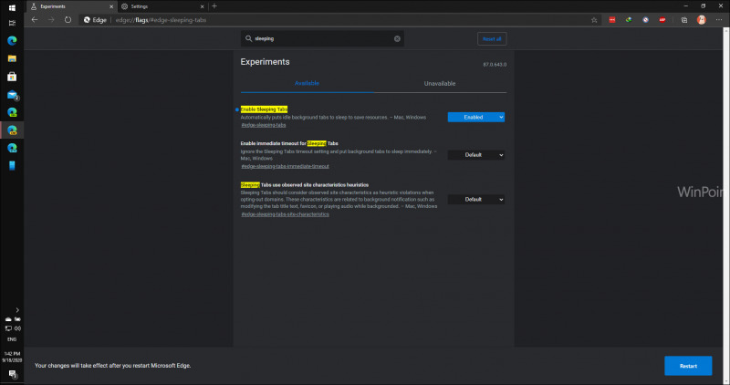Screen dimensions: 730x385
Task: Open the #edge-sleeping-tabs-site-characteristics link
Action: point(285,214)
